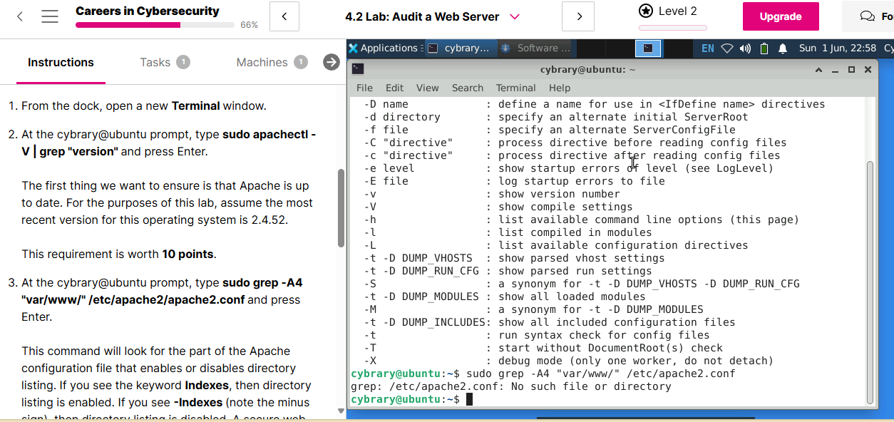Click the sudo grep -A4 command line
The width and height of the screenshot is (894, 422).
pos(543,374)
